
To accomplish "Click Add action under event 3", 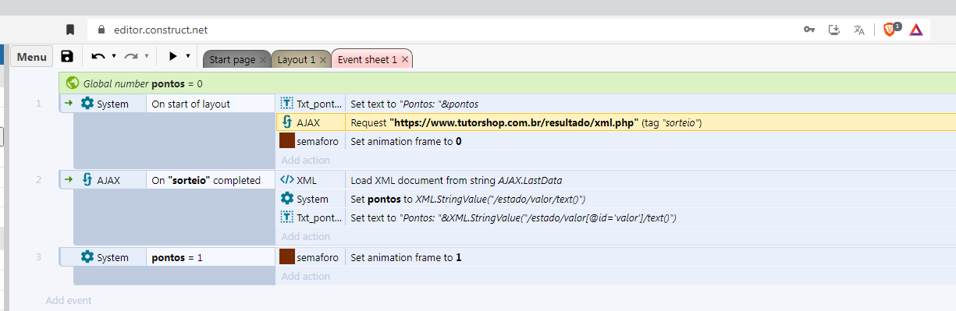I will coord(306,276).
